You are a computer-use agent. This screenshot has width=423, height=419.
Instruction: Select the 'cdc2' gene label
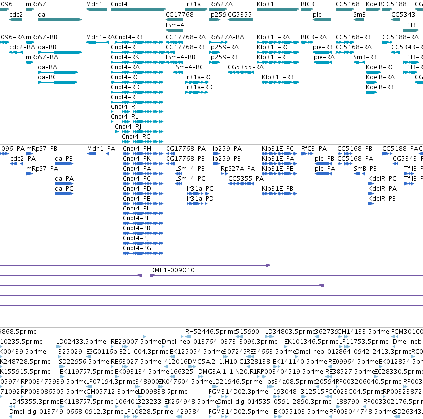click(x=16, y=14)
